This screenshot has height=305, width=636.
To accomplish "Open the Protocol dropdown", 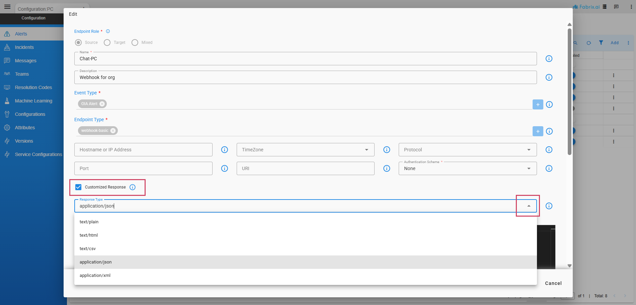I will [x=529, y=150].
